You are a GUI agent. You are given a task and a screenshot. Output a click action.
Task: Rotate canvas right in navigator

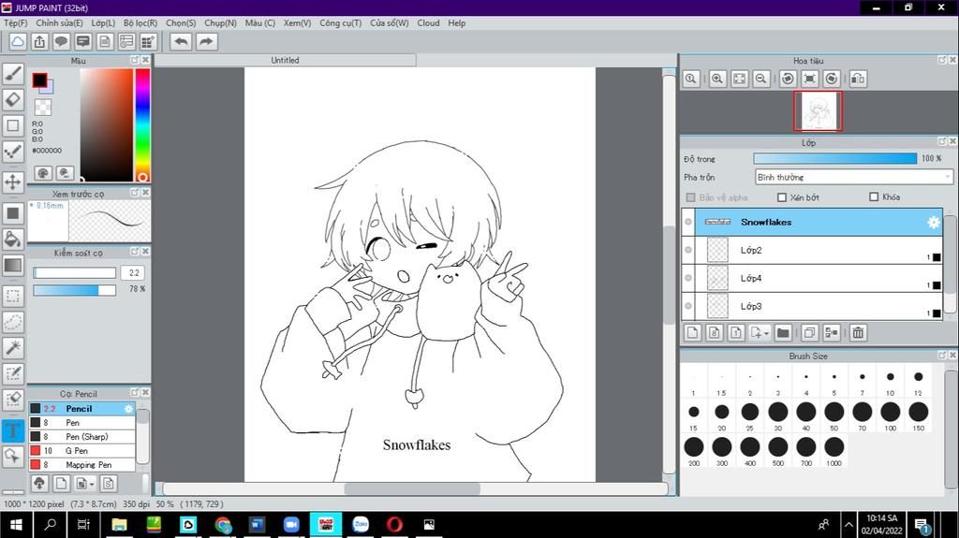coord(832,79)
